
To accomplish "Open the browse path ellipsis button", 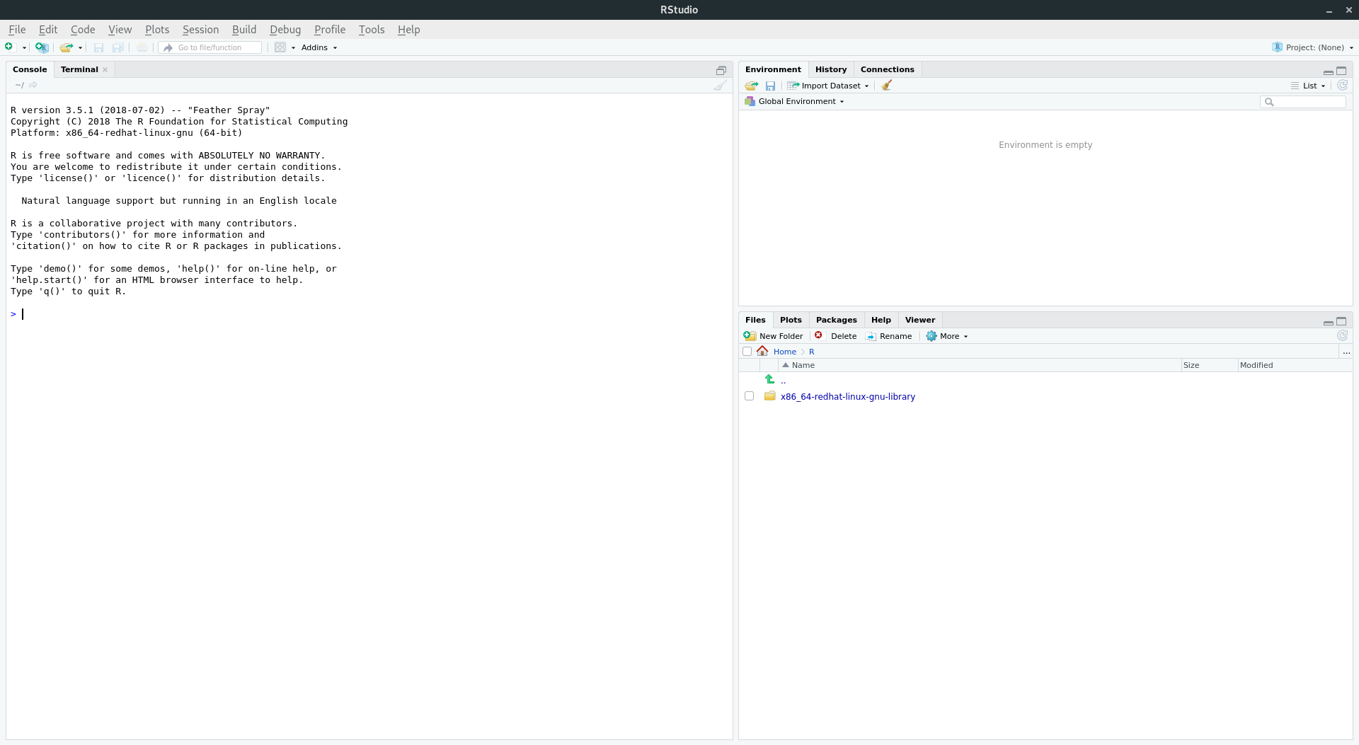I will 1346,352.
